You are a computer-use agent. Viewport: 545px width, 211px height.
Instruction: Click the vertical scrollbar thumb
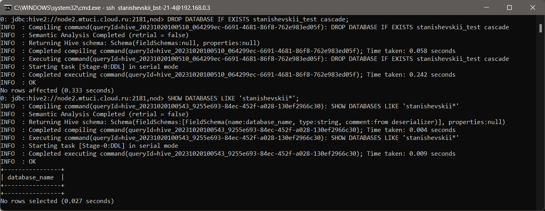click(540, 28)
